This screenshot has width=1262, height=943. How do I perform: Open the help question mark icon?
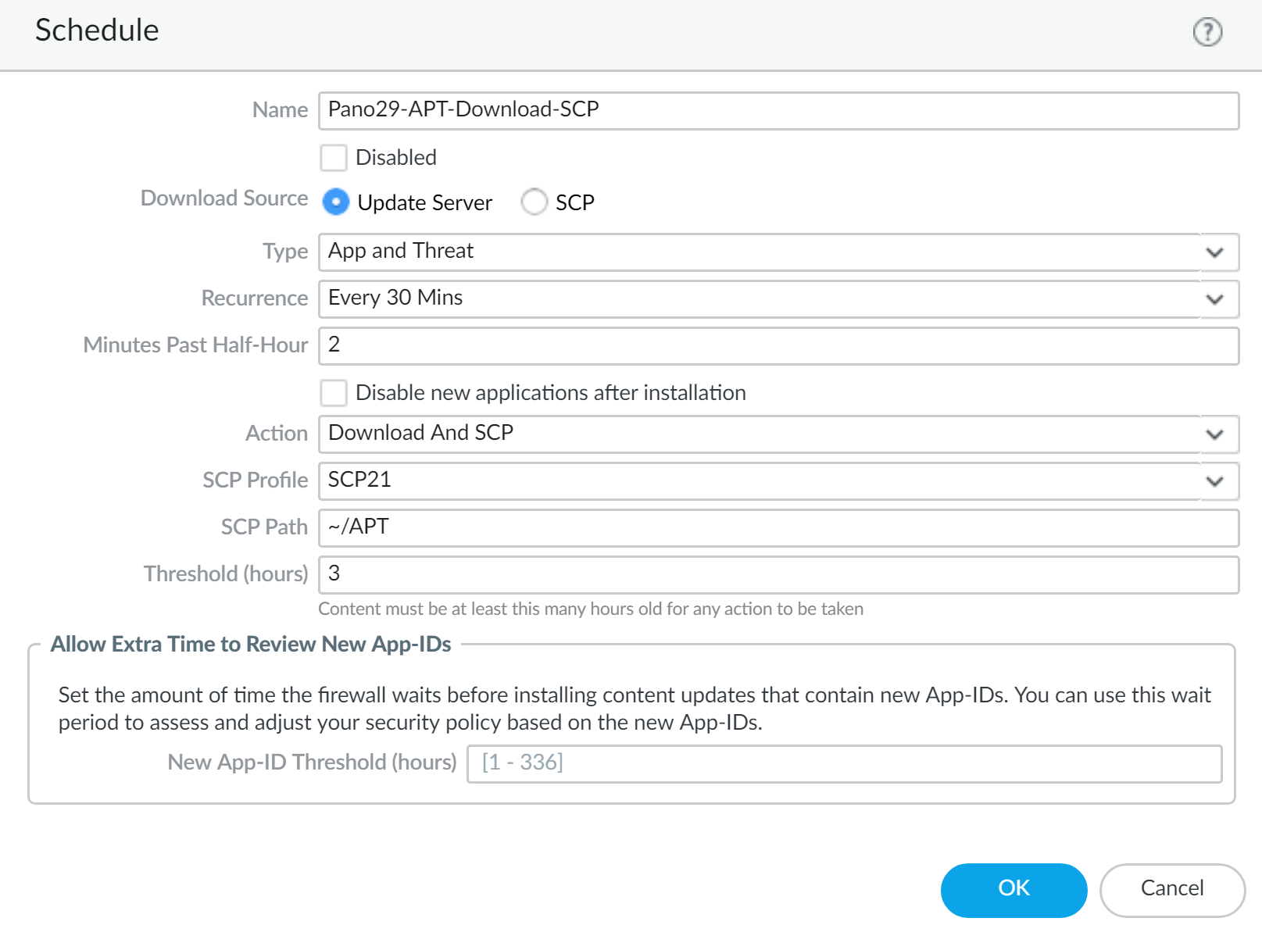coord(1207,32)
